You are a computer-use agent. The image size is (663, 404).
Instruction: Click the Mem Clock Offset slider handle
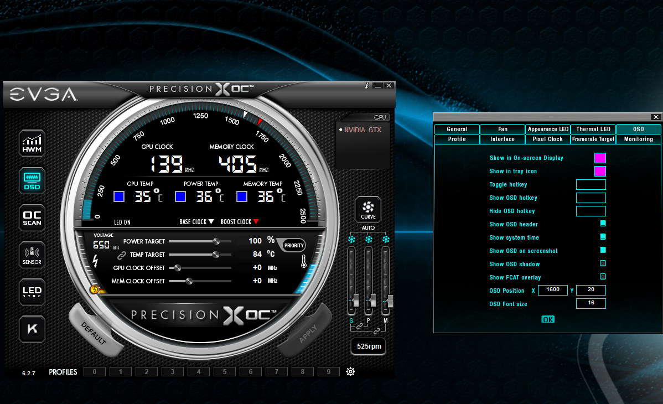pos(189,281)
